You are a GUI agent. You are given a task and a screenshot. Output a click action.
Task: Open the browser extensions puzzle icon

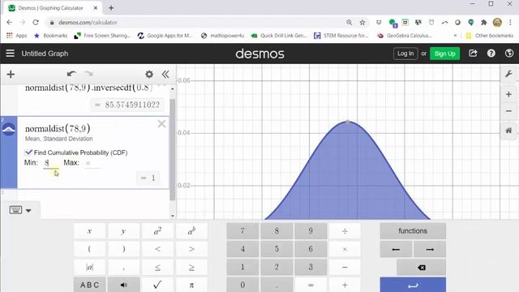[483, 22]
